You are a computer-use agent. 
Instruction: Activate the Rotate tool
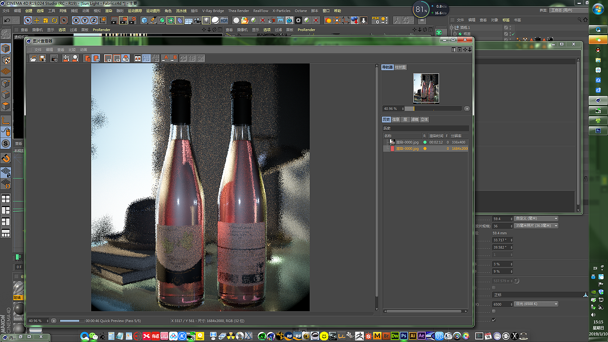(x=55, y=20)
